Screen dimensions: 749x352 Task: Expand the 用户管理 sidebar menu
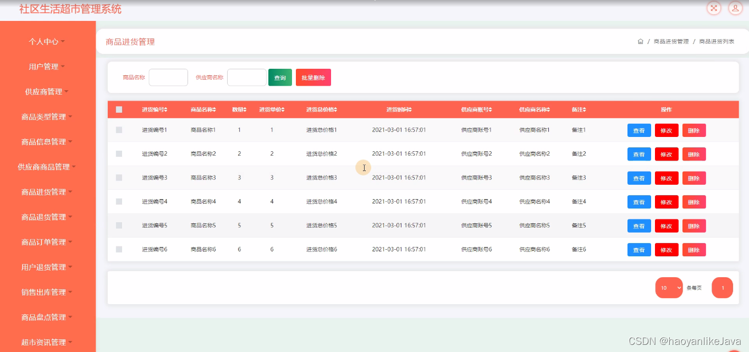tap(47, 67)
